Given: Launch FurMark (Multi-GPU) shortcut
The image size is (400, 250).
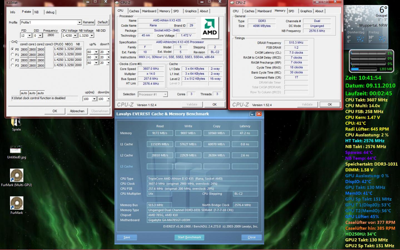Looking at the screenshot, I should tap(16, 178).
